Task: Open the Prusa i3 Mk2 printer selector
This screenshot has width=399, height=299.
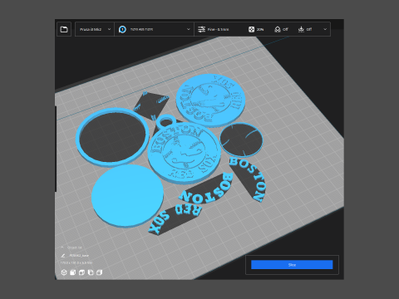Action: pyautogui.click(x=95, y=29)
